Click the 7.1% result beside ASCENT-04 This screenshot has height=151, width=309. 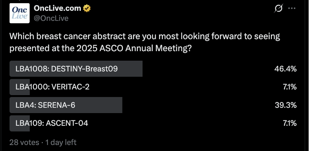point(290,123)
